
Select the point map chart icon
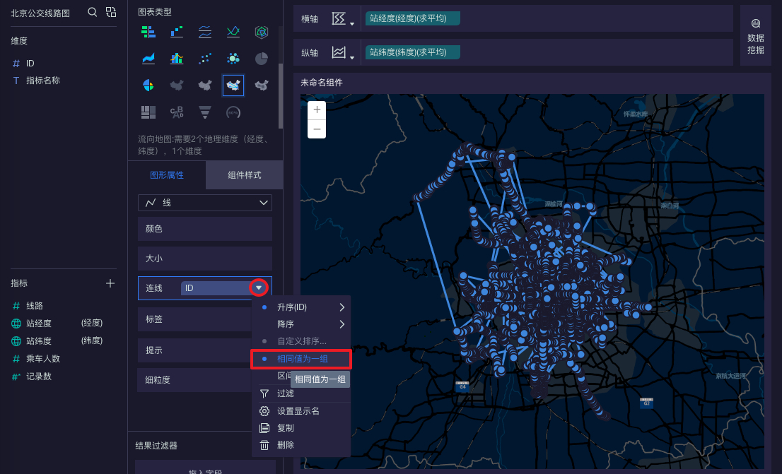tap(205, 85)
